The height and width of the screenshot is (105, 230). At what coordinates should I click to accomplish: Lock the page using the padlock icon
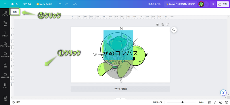point(157,24)
